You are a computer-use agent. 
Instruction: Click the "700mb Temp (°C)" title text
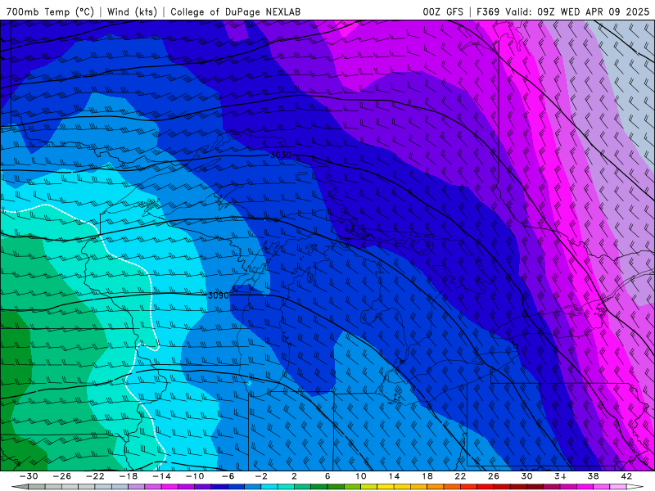click(x=50, y=11)
